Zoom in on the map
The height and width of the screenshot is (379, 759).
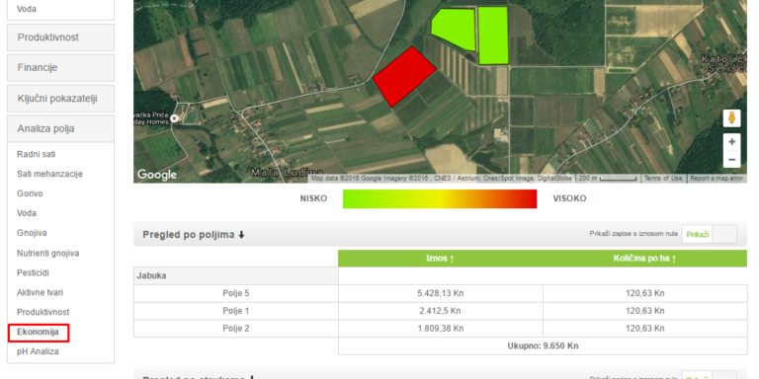(x=731, y=142)
